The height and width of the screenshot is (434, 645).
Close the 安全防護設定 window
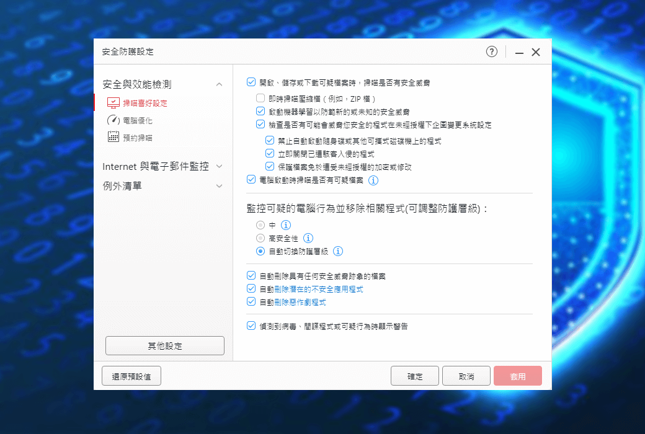tap(536, 52)
